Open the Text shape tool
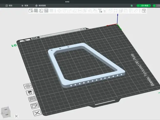Viewport: 160px width, 120px height. point(100,11)
